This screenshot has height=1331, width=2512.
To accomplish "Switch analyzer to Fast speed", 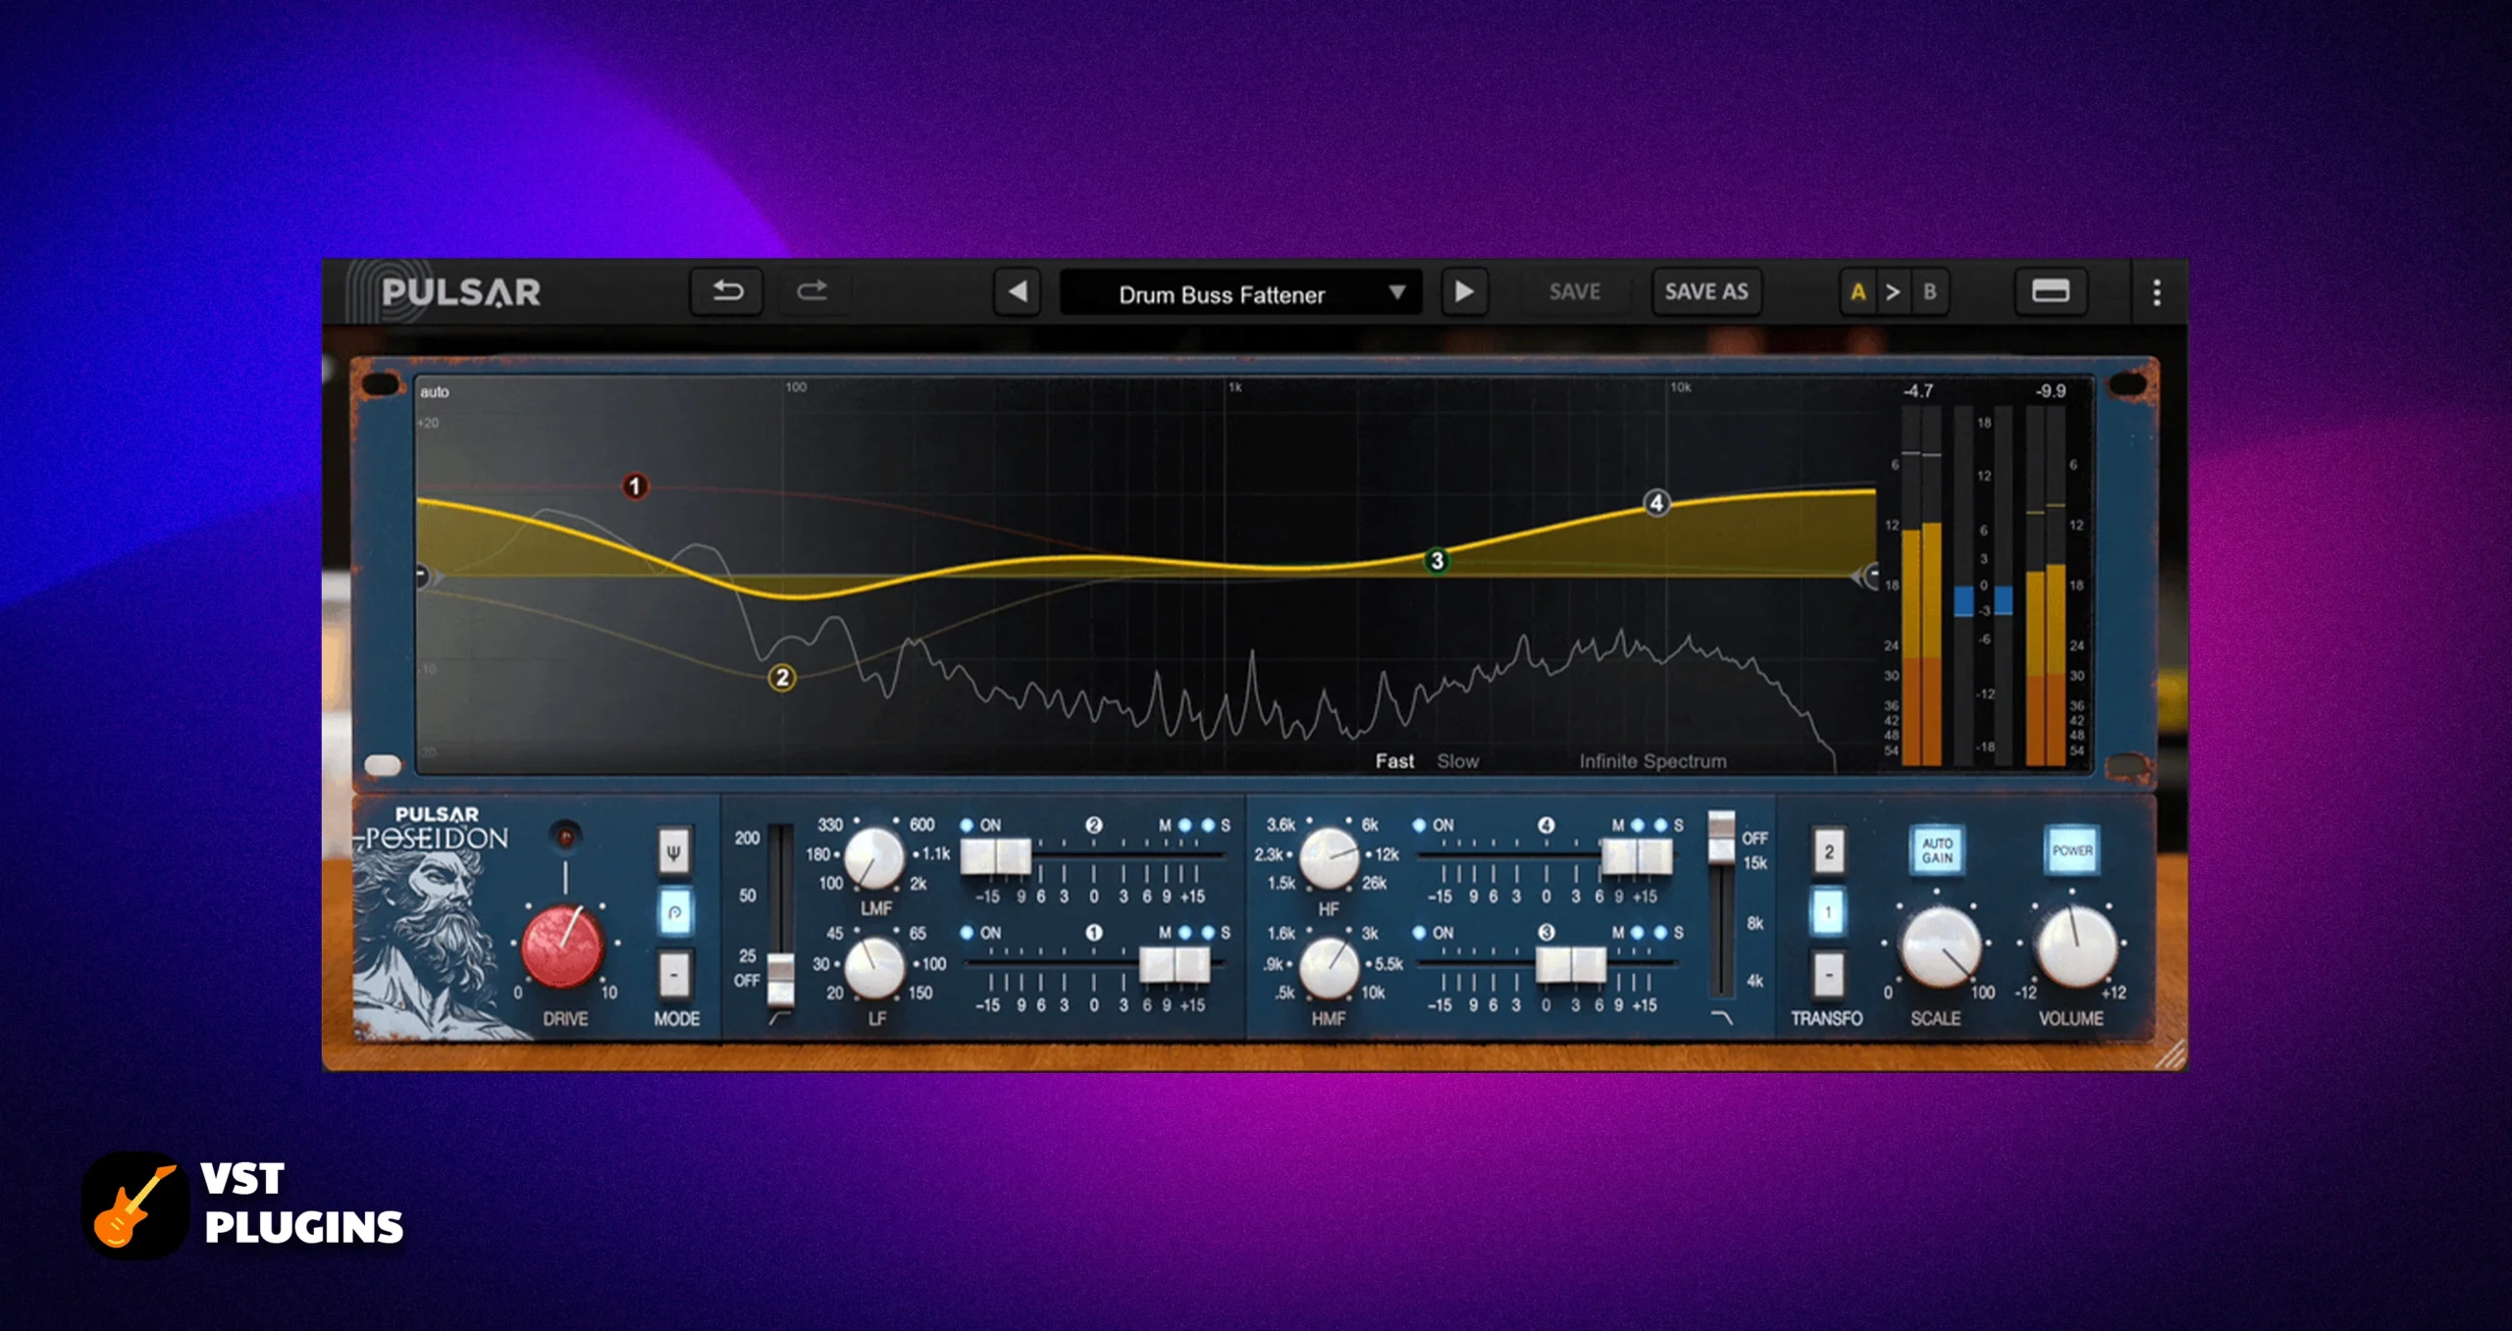I will [1394, 761].
